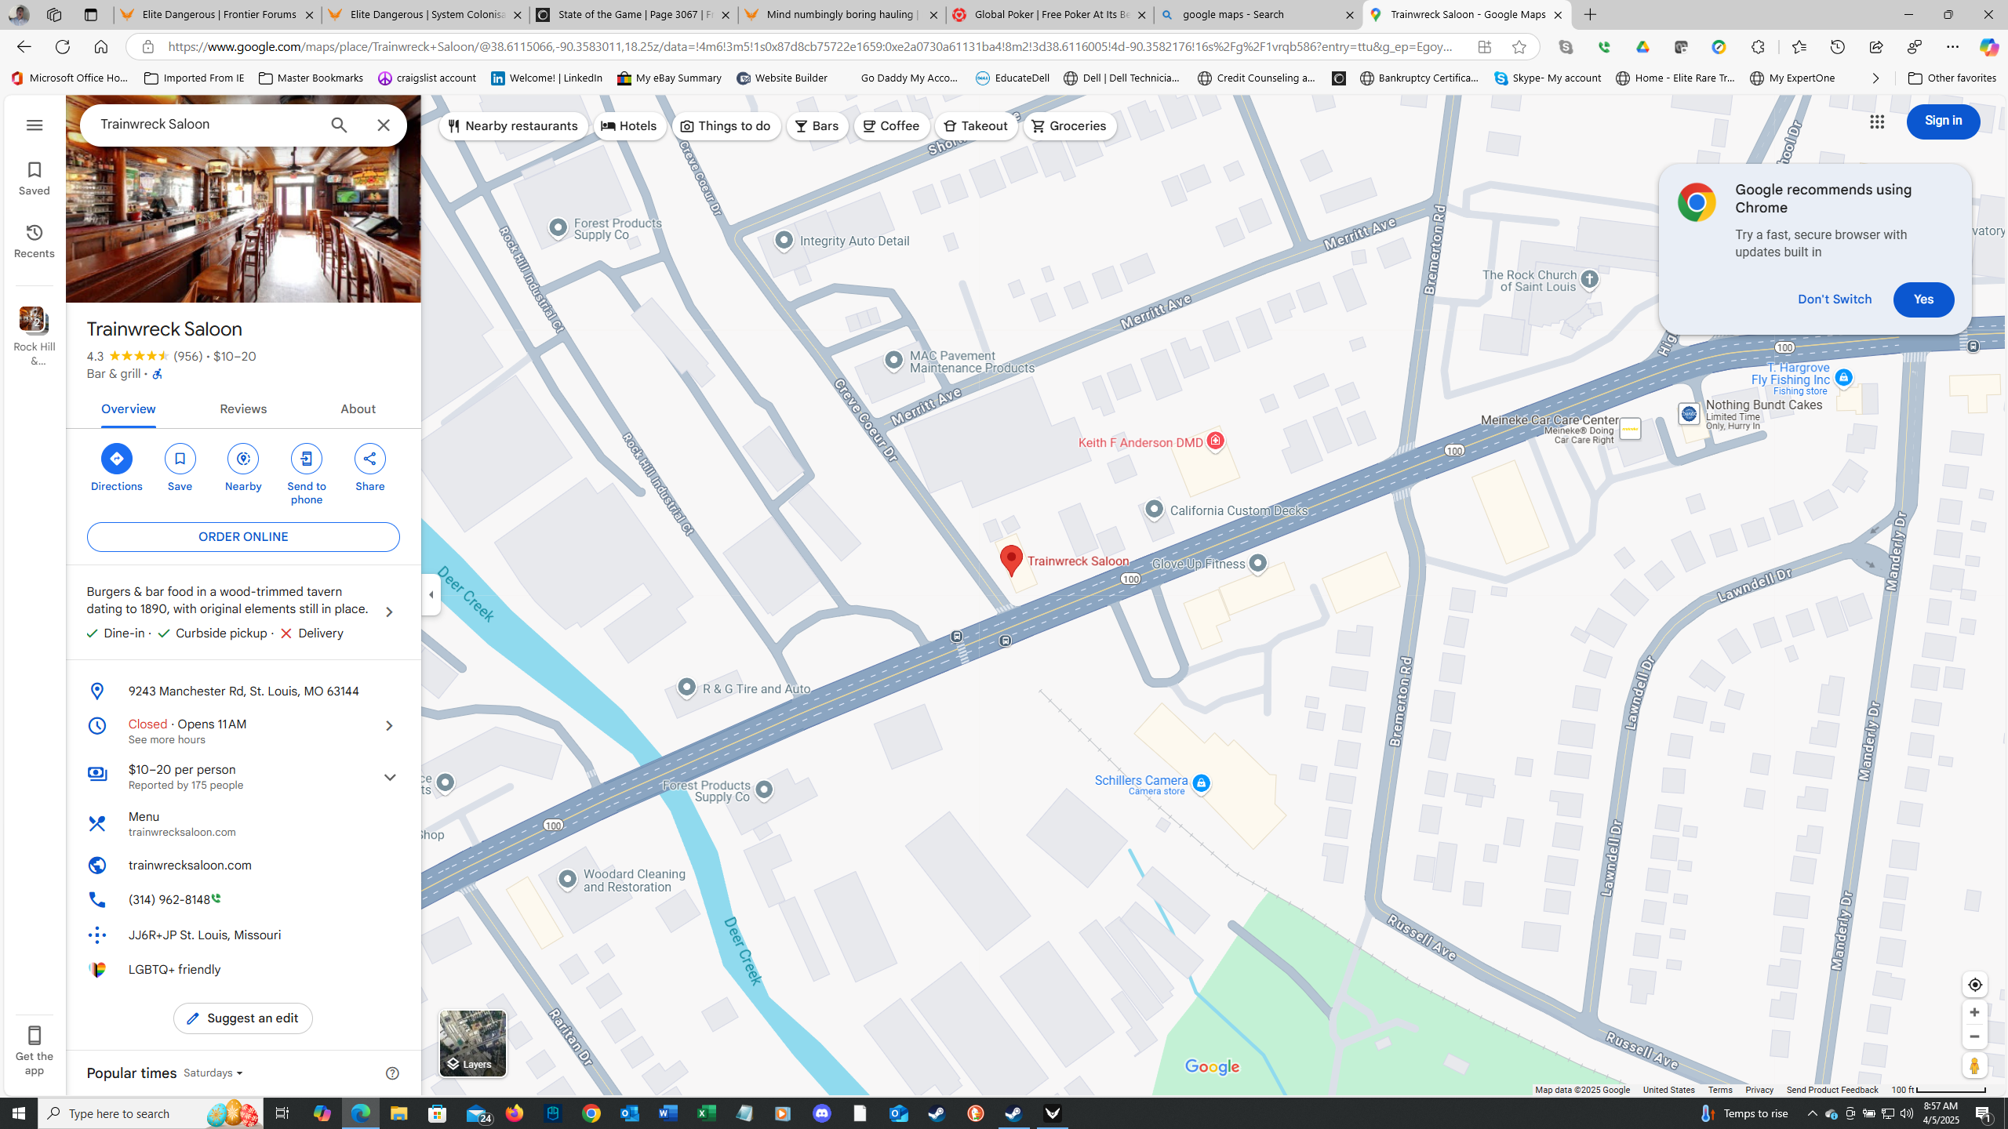The height and width of the screenshot is (1129, 2008).
Task: Click Send to phone icon
Action: [306, 459]
